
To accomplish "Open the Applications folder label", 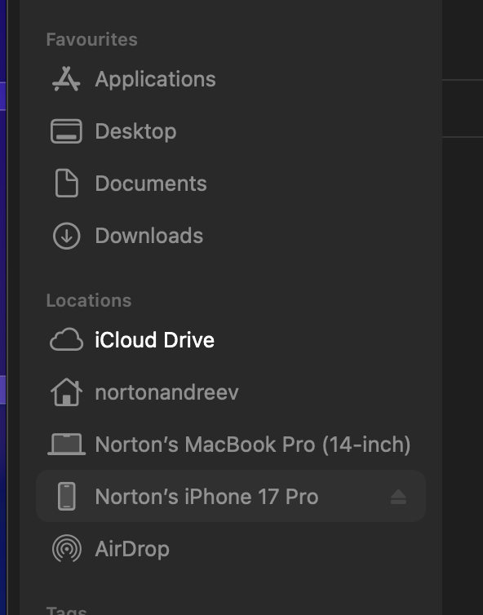I will [x=155, y=80].
